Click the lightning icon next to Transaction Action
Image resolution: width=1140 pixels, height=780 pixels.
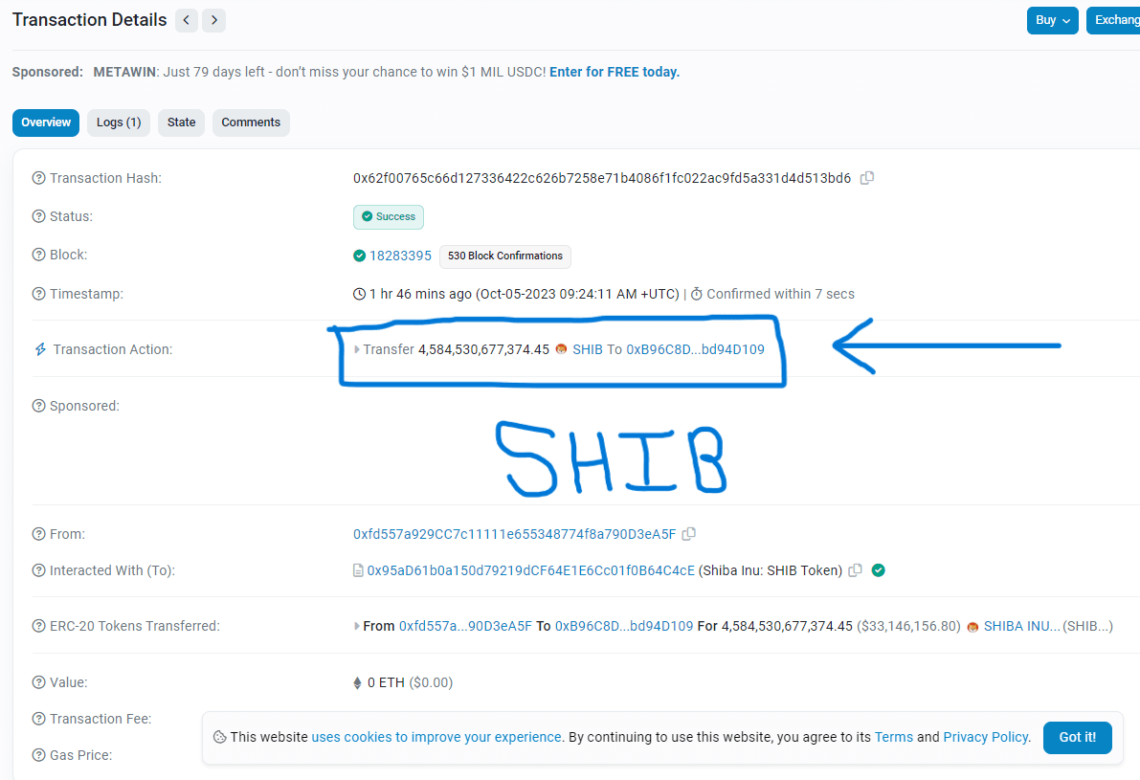tap(38, 348)
